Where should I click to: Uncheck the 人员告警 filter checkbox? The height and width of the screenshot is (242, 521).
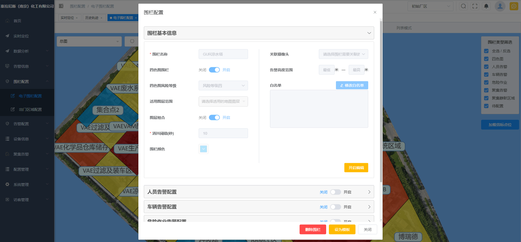tap(486, 67)
